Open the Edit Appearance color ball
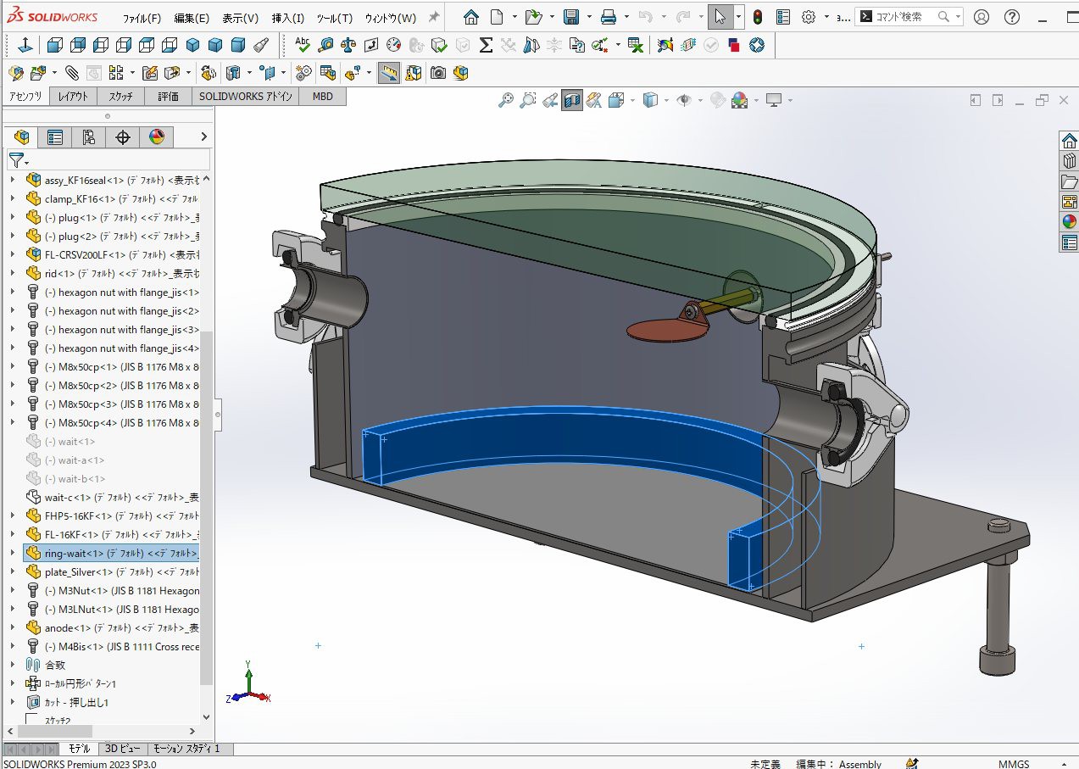The width and height of the screenshot is (1079, 769). point(717,100)
